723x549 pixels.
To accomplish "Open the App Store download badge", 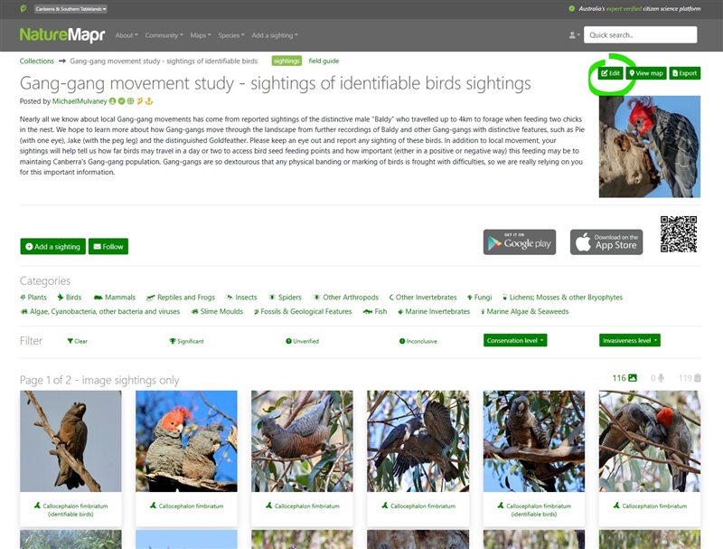I will pos(606,242).
